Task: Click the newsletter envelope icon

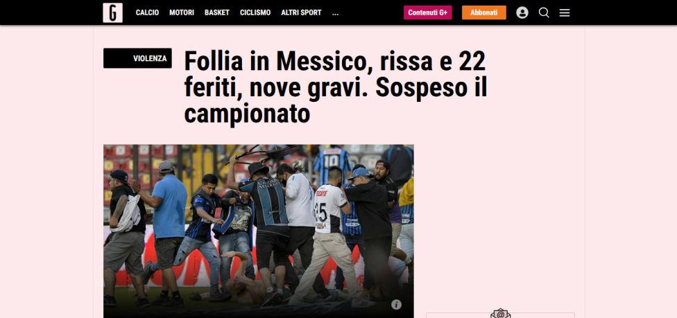Action: (x=500, y=314)
